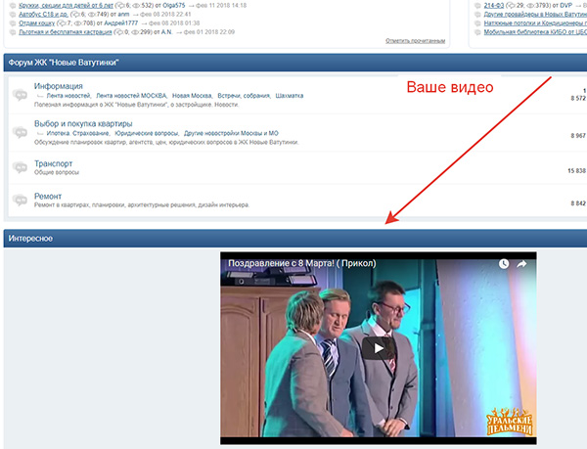Click the Ремонт forum speech-bubble icon
The width and height of the screenshot is (587, 449).
pos(20,200)
